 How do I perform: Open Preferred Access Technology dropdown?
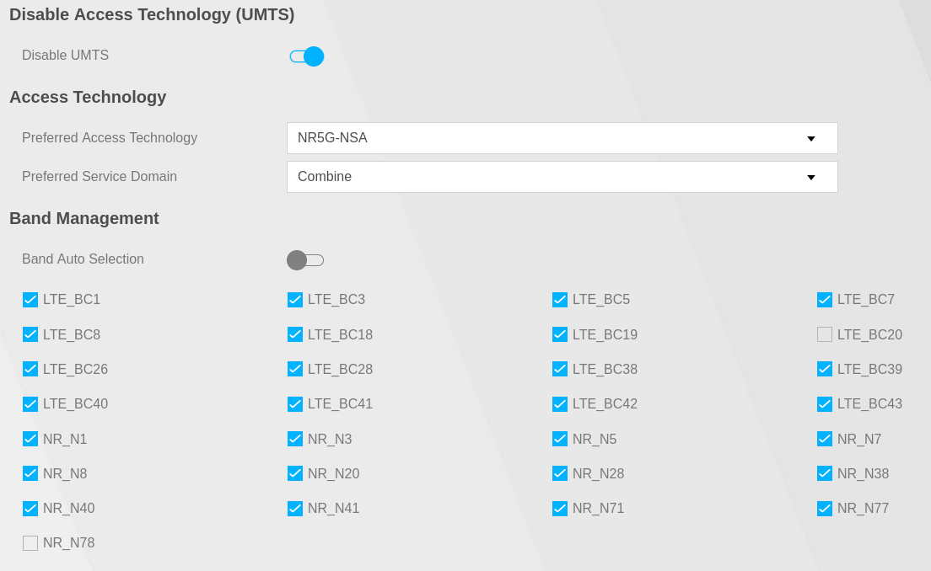[562, 138]
